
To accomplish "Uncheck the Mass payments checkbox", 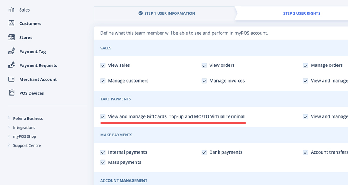I will 103,162.
